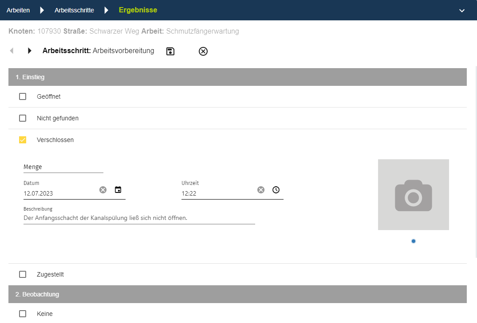This screenshot has width=477, height=323.
Task: Navigate to Arbeiten breadcrumb
Action: tap(18, 10)
